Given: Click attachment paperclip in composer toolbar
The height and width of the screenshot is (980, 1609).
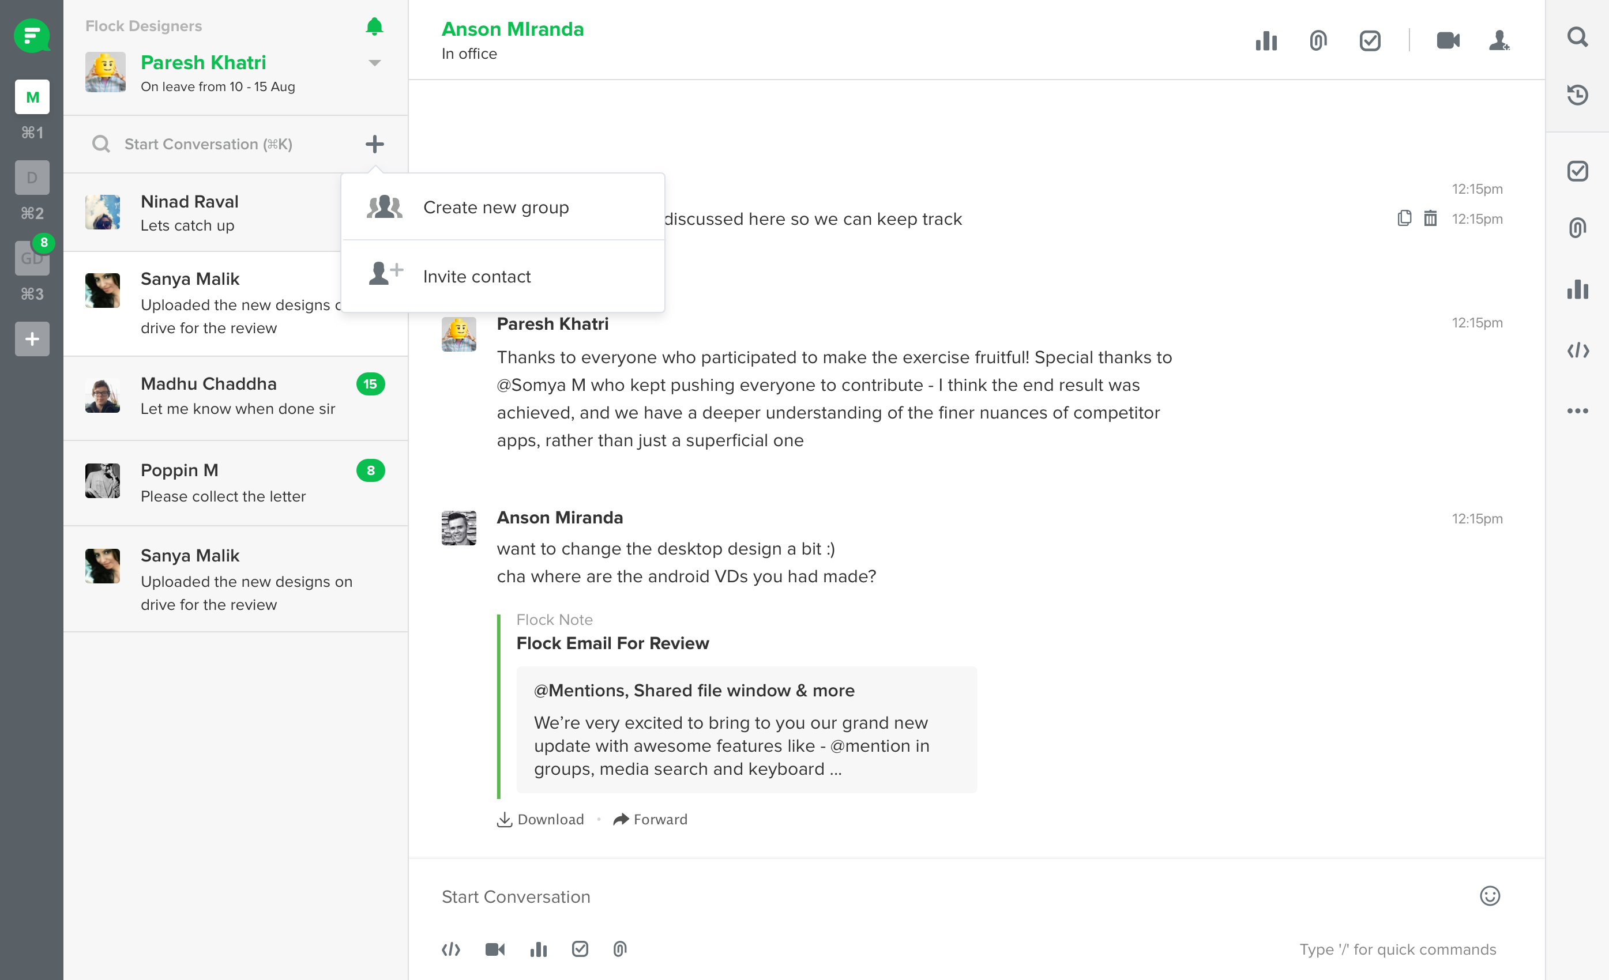Looking at the screenshot, I should pos(620,949).
